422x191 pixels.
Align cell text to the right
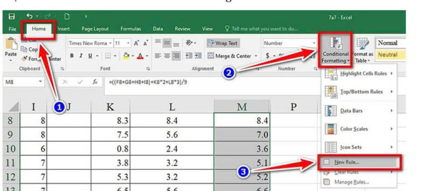tap(176, 56)
